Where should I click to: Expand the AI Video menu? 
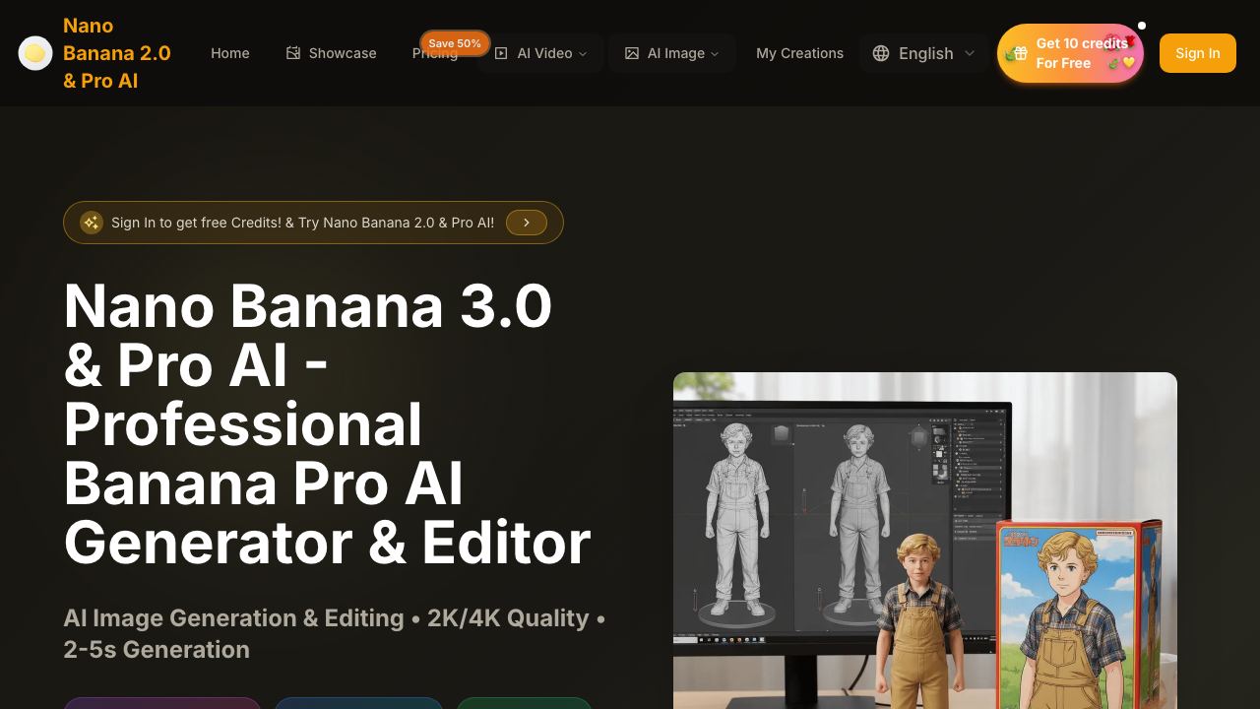click(x=540, y=53)
